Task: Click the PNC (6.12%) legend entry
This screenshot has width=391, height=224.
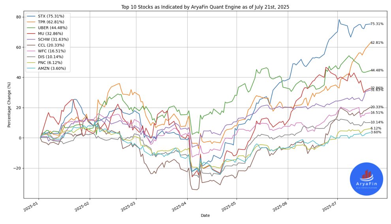Action: (45, 62)
